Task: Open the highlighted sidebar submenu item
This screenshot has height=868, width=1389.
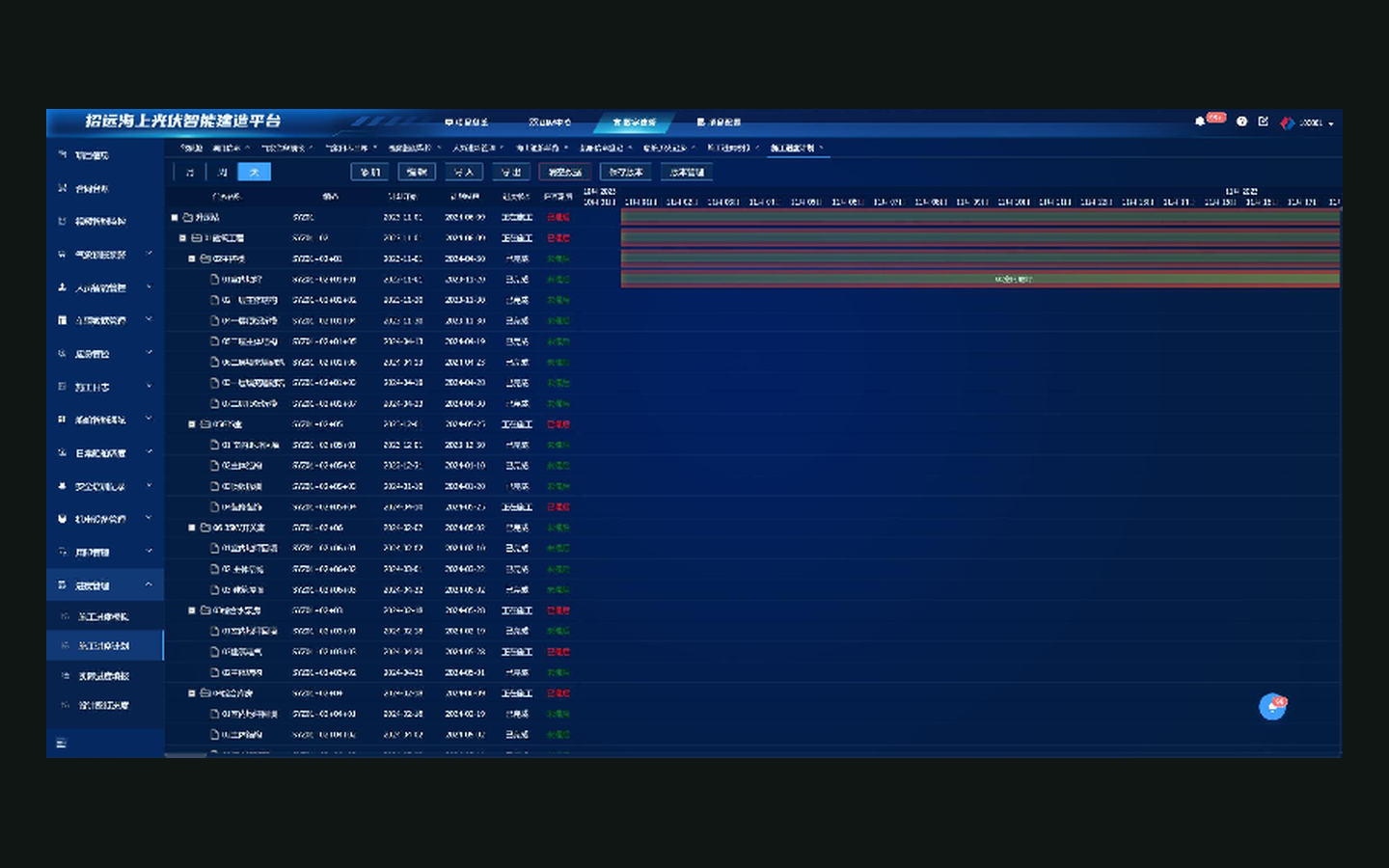Action: [x=104, y=645]
